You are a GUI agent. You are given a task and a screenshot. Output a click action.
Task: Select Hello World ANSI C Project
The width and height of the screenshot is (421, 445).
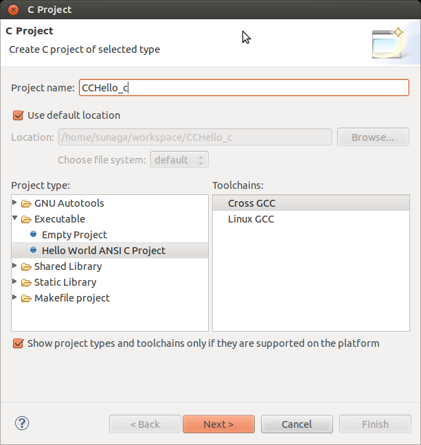[103, 251]
